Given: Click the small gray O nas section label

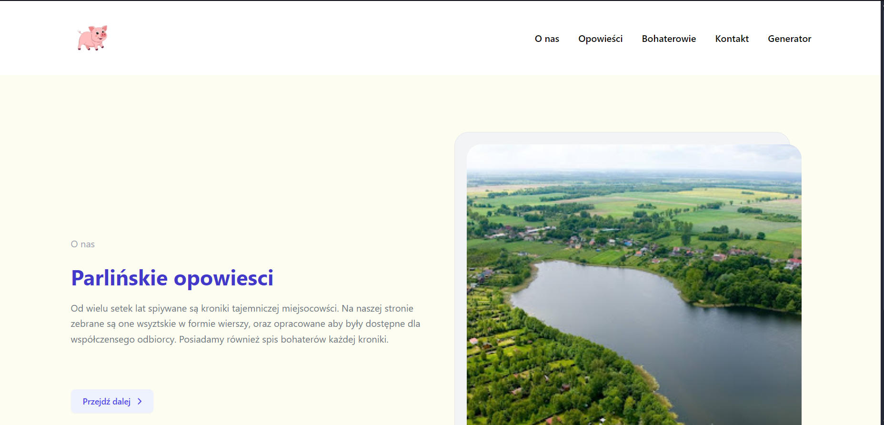Looking at the screenshot, I should tap(83, 244).
